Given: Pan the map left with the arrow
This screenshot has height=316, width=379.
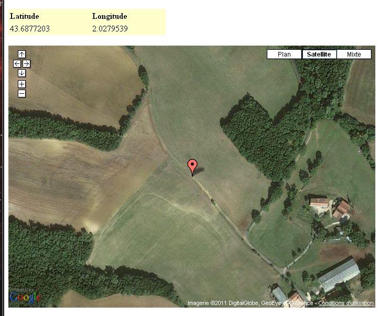Looking at the screenshot, I should [17, 64].
